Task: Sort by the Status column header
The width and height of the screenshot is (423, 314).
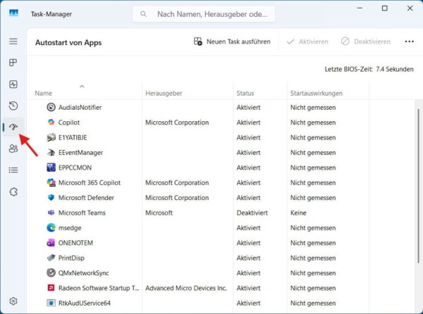Action: (245, 93)
